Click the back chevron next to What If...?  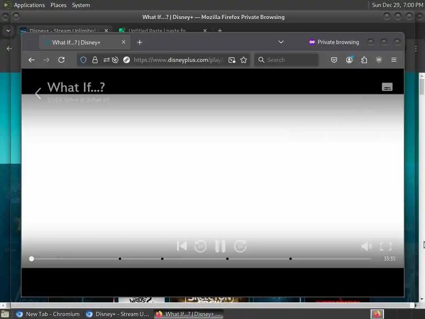click(x=38, y=93)
